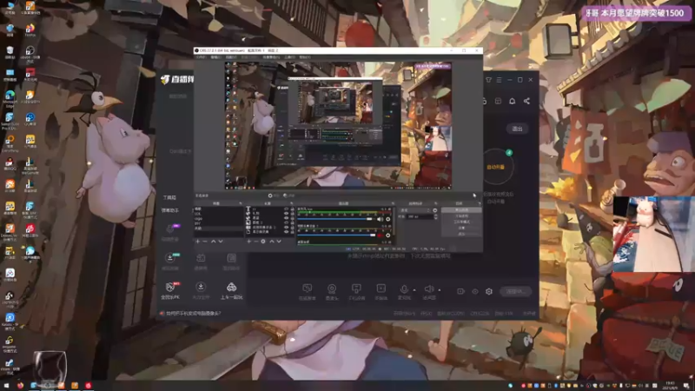This screenshot has width=695, height=391.
Task: Open gear settings for 视频采集设备 2 mixer channel
Action: pyautogui.click(x=388, y=235)
